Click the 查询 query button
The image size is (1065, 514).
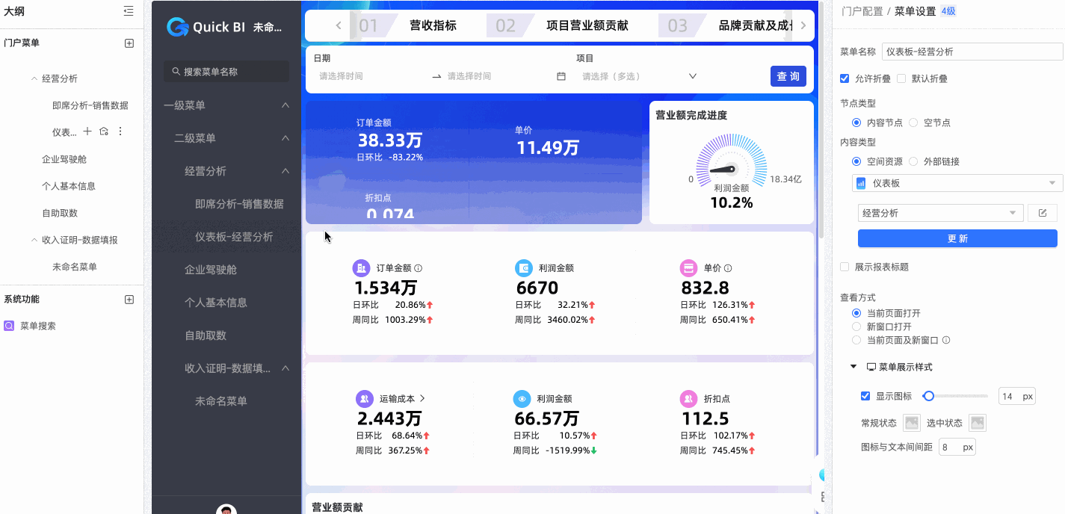(x=788, y=76)
